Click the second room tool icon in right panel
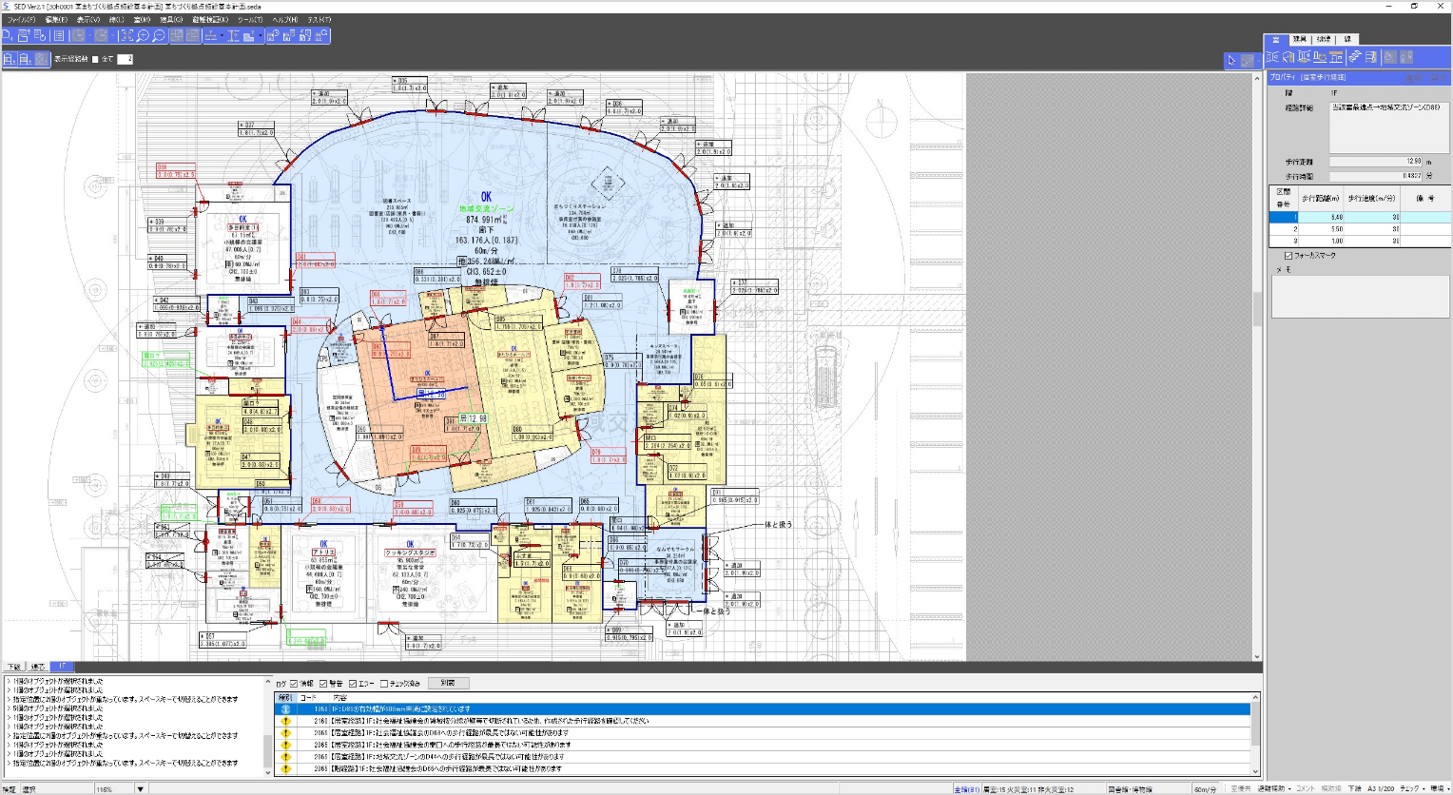The height and width of the screenshot is (795, 1453). [1288, 57]
